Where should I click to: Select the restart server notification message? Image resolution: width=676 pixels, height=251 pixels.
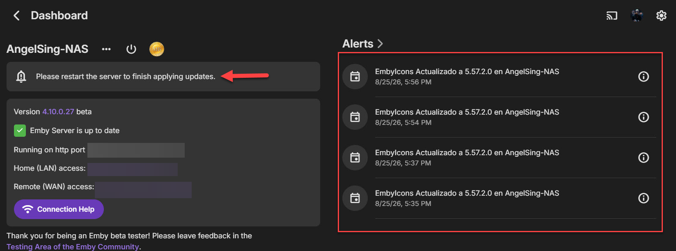pos(126,77)
